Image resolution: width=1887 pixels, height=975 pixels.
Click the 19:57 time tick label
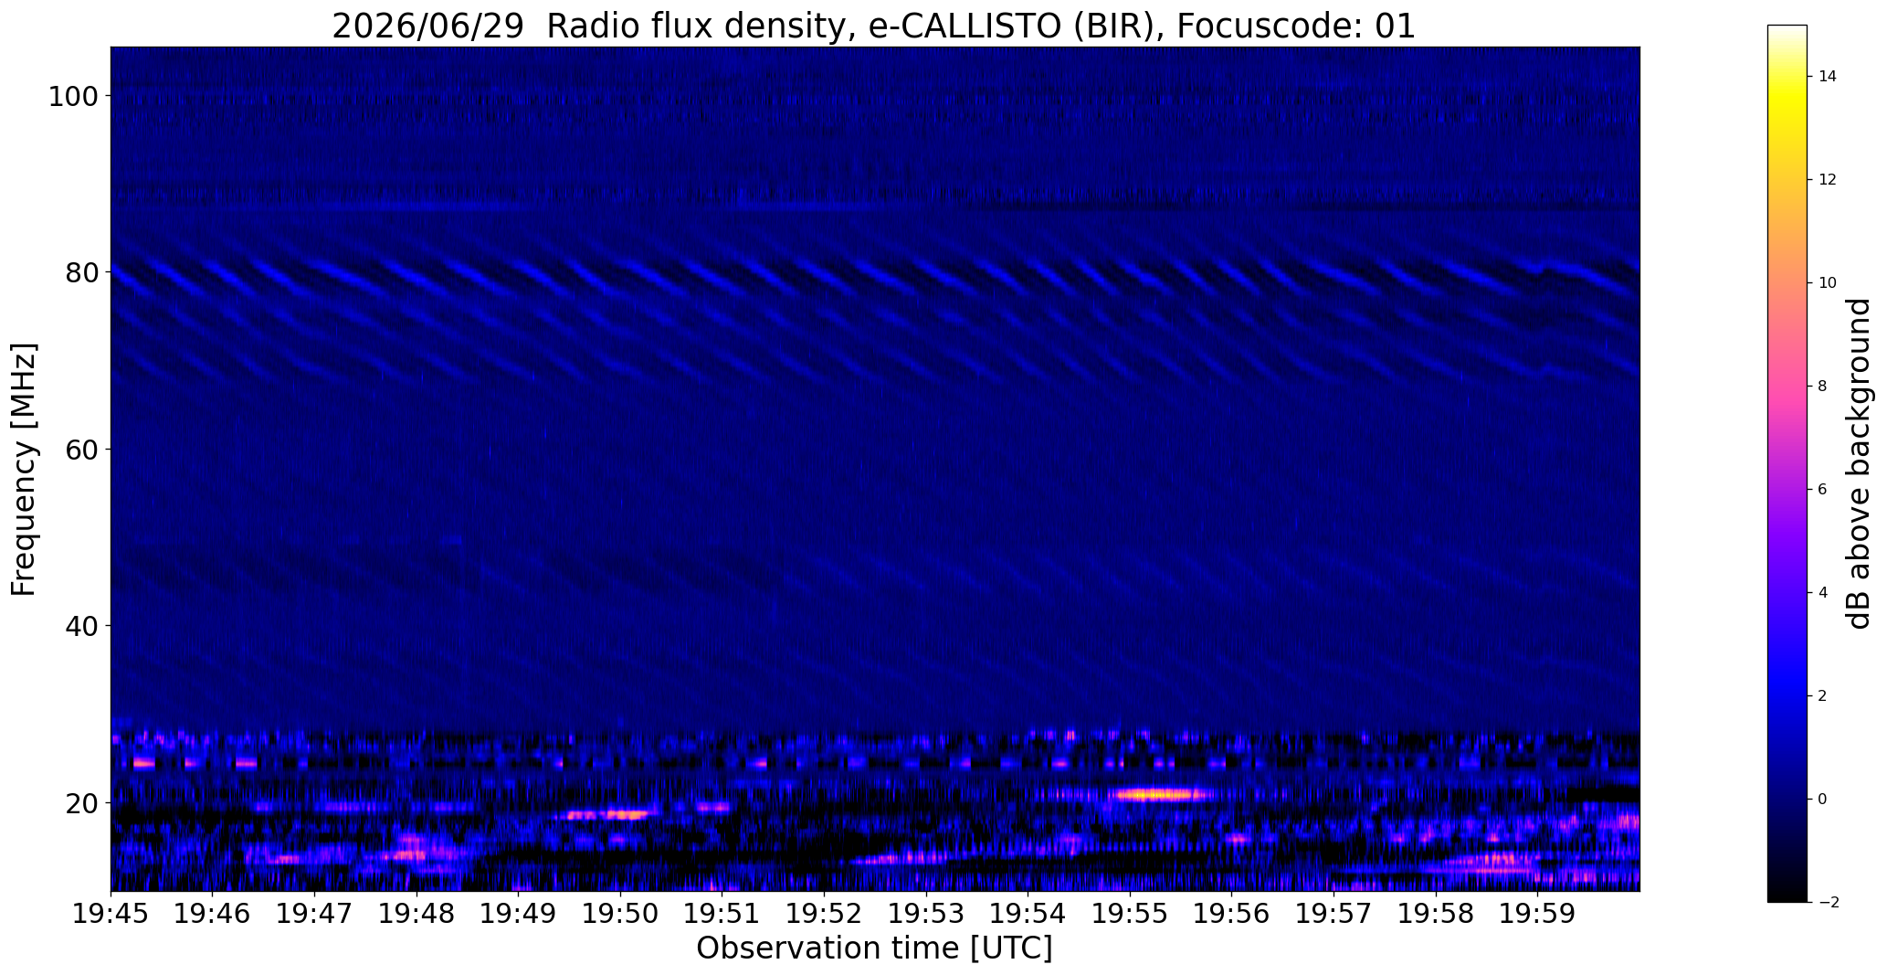point(1334,913)
